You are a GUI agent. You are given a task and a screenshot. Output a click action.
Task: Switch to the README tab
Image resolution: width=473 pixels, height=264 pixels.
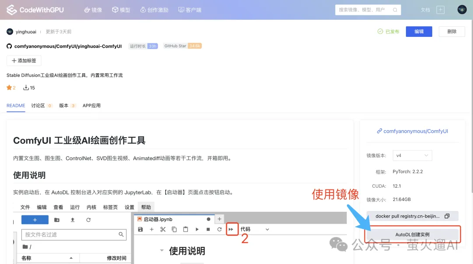pyautogui.click(x=16, y=105)
